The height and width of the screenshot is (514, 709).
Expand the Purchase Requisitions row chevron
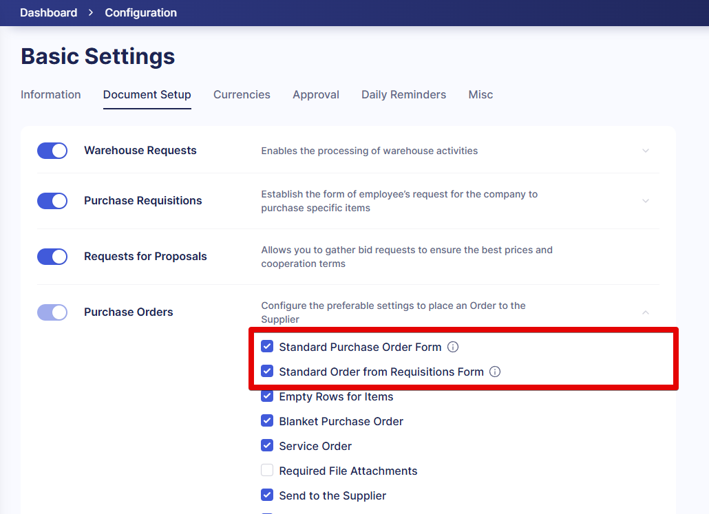coord(646,201)
